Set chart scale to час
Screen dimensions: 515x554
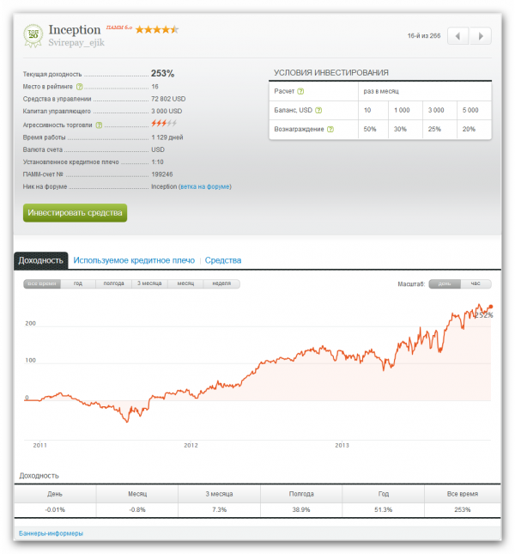[476, 284]
